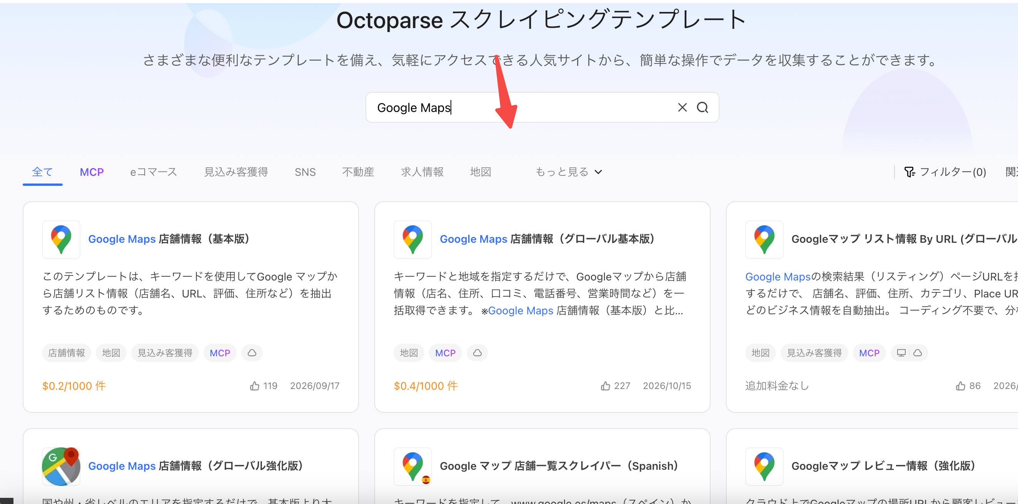Click the monitor icon on リスト情報 By URL card
The image size is (1018, 504).
[x=901, y=352]
